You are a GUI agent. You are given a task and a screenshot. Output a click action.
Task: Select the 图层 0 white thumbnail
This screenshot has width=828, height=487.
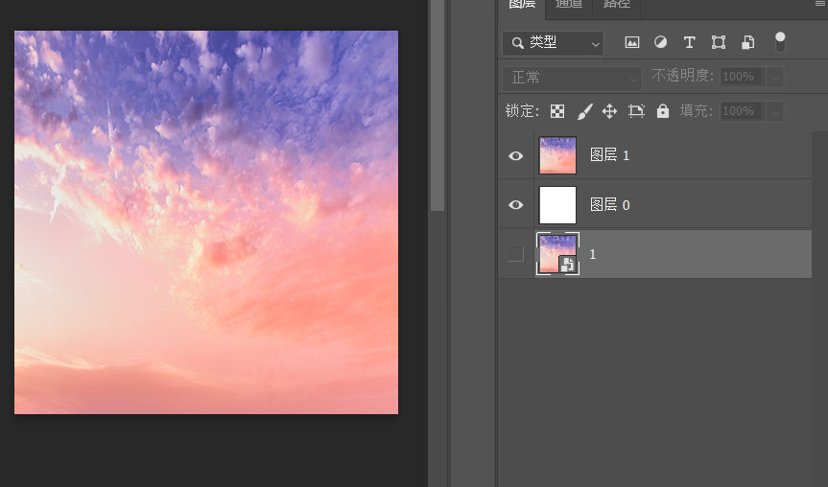[x=557, y=205]
